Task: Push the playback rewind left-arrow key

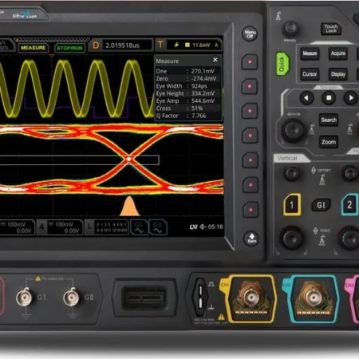Action: point(306,98)
